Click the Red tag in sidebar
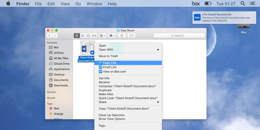This screenshot has width=260, height=130. (56, 108)
